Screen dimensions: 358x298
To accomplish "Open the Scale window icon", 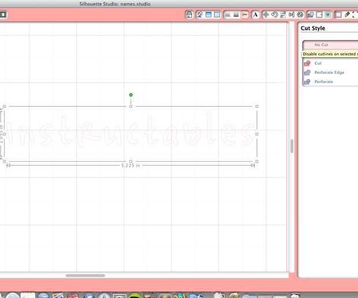I will click(x=283, y=14).
